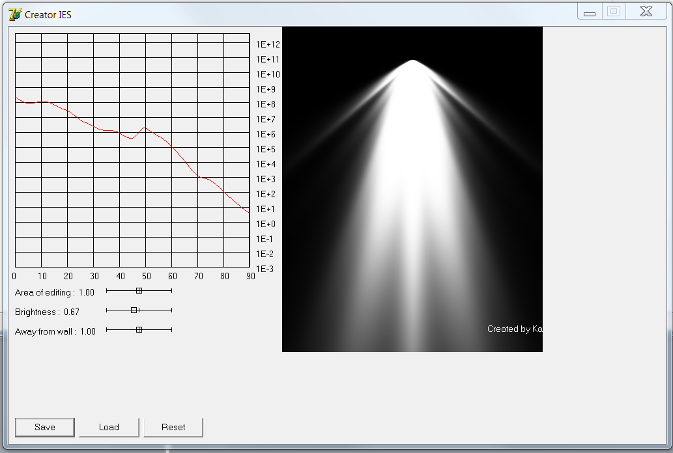Close the Creator IES window

(646, 12)
